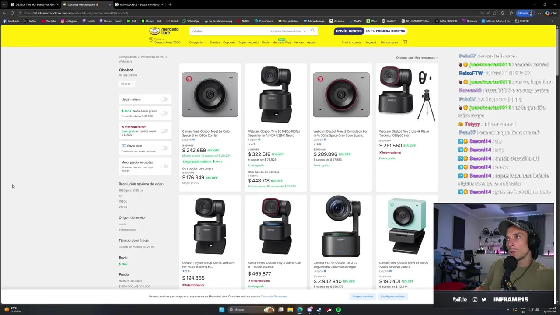Open the Meet SE Verde Aurora webcam image

pyautogui.click(x=407, y=226)
